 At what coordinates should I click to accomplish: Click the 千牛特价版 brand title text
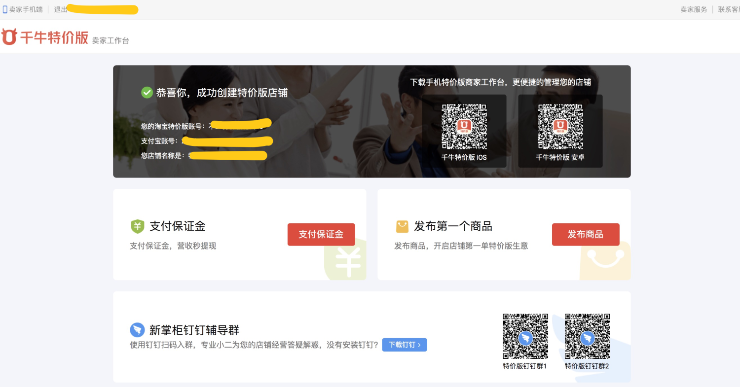pos(54,37)
